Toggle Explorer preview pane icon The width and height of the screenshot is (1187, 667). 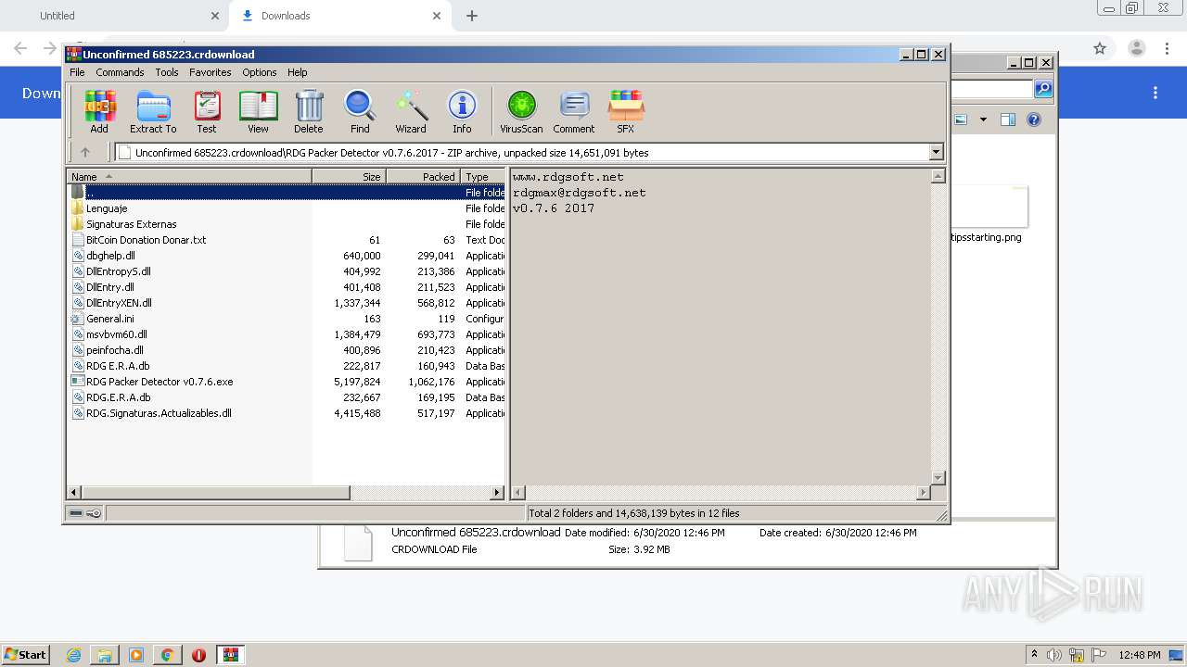pyautogui.click(x=1008, y=120)
